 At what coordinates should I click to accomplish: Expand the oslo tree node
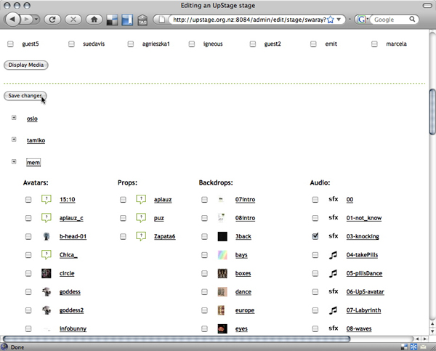point(14,118)
